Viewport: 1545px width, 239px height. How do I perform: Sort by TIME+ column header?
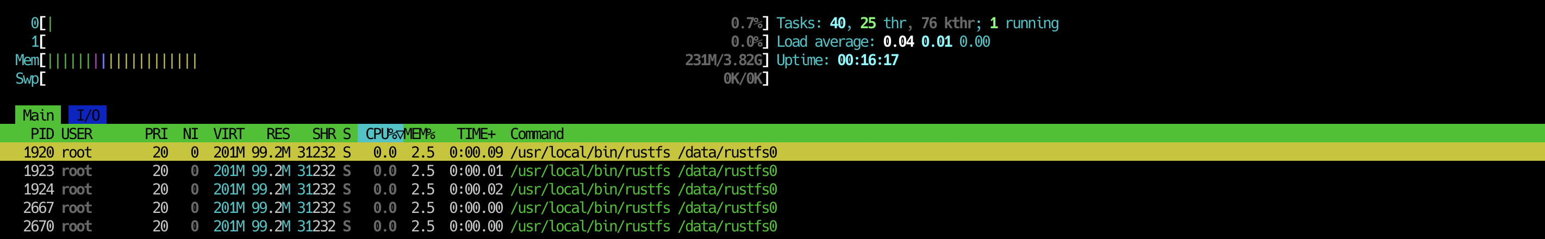point(476,134)
